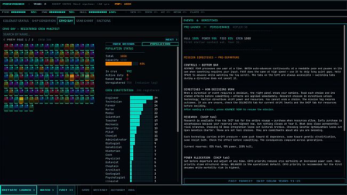Click the Mission Directives Pre-Departure heading
The height and width of the screenshot is (195, 347).
[x=211, y=58]
